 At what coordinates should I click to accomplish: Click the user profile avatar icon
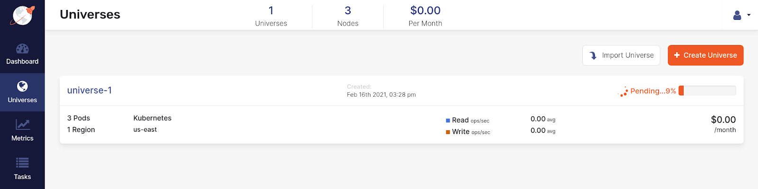pos(737,15)
